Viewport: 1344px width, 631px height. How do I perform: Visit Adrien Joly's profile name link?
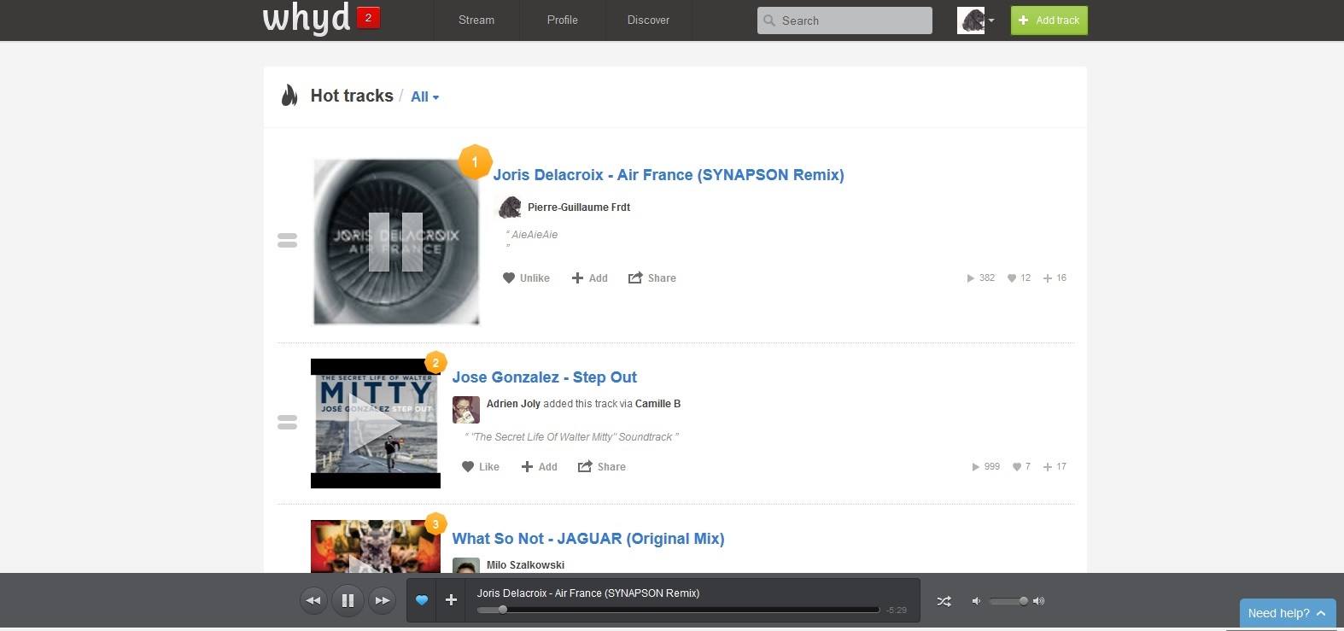514,404
